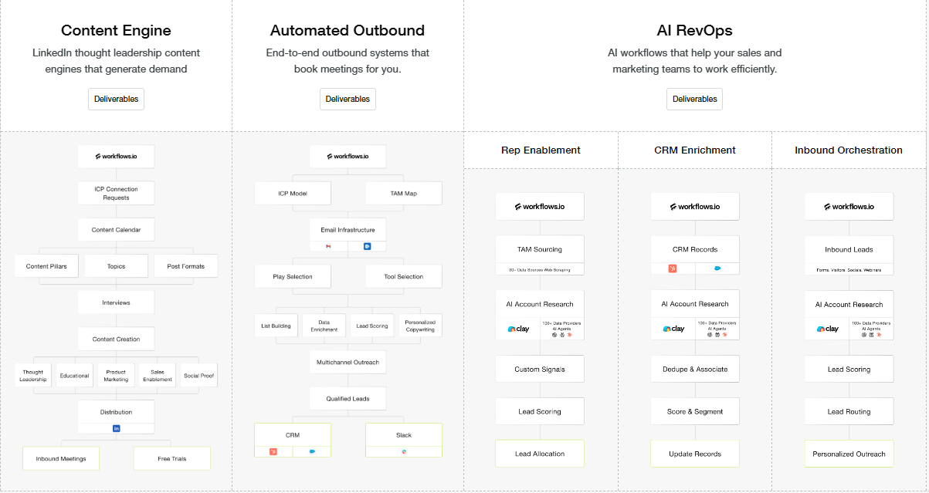Click the workflows.io logo atop Content Engine flow
This screenshot has height=493, width=929.
[116, 156]
